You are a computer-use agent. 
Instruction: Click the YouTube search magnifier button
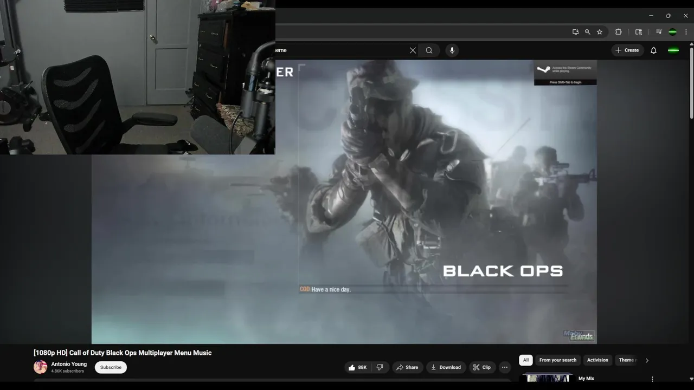(429, 50)
